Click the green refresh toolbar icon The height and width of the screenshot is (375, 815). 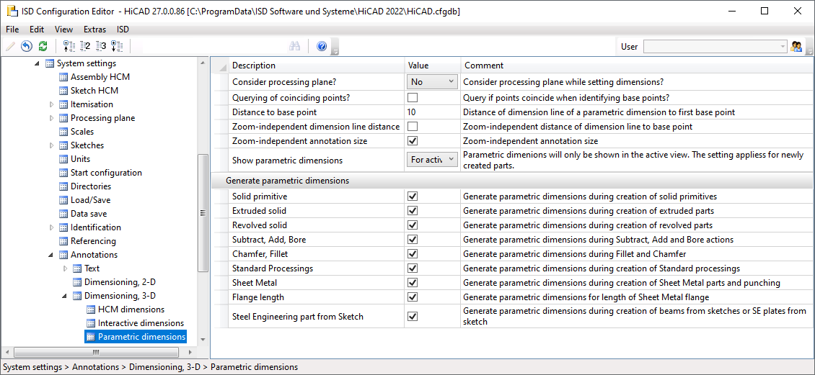[x=43, y=46]
